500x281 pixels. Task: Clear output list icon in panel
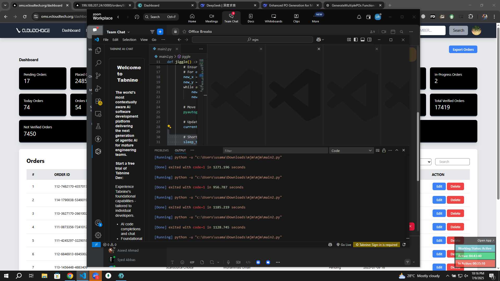(x=378, y=150)
